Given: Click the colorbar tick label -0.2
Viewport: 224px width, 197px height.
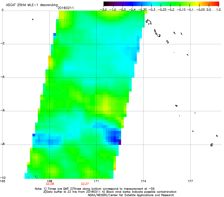Looking at the screenshot, I should 171,10.
